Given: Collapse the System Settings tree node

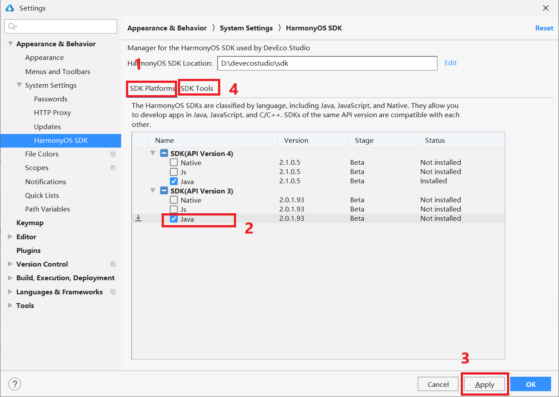Looking at the screenshot, I should click(x=19, y=85).
